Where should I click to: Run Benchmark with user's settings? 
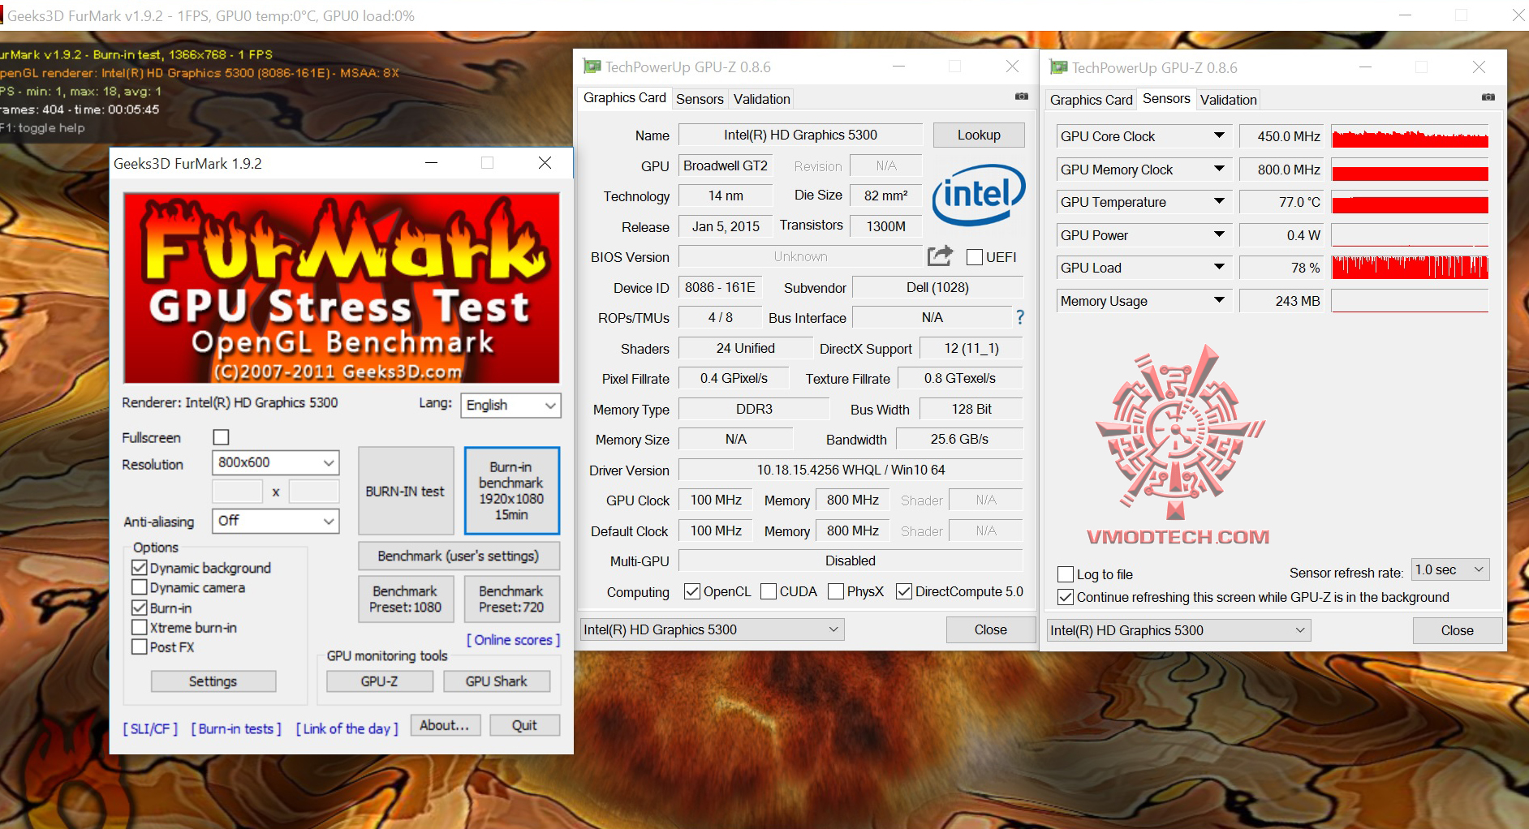point(459,556)
